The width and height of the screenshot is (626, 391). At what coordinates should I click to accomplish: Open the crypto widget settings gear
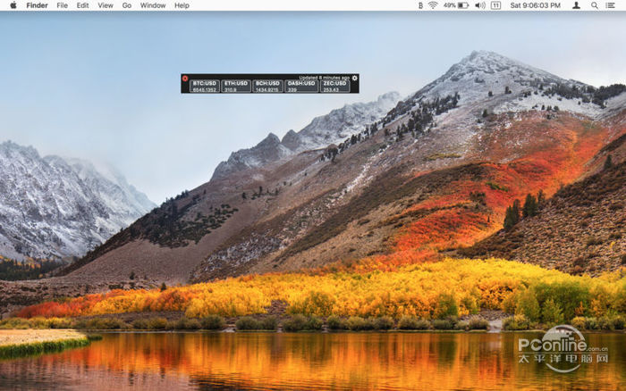click(355, 78)
